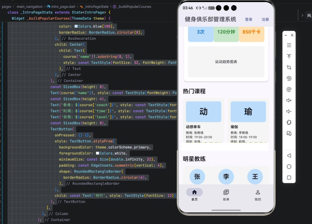Click the emulator home circle button
312x224 pixels.
(289, 167)
